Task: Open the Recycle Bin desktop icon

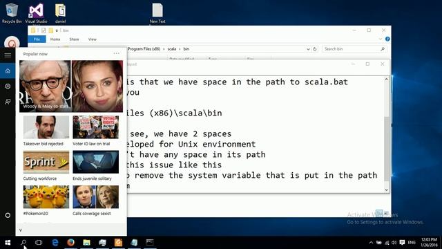Action: pyautogui.click(x=12, y=13)
